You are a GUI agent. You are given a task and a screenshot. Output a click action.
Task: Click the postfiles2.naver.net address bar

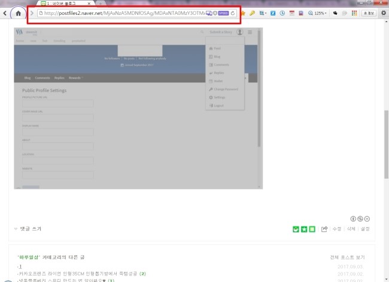(x=120, y=13)
